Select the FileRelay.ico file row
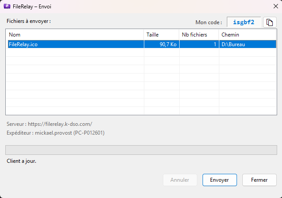282x198 pixels. point(142,44)
